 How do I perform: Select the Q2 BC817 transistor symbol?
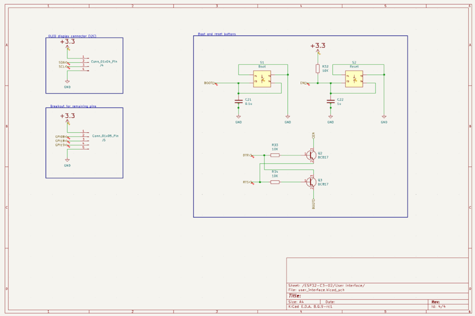[x=311, y=155]
